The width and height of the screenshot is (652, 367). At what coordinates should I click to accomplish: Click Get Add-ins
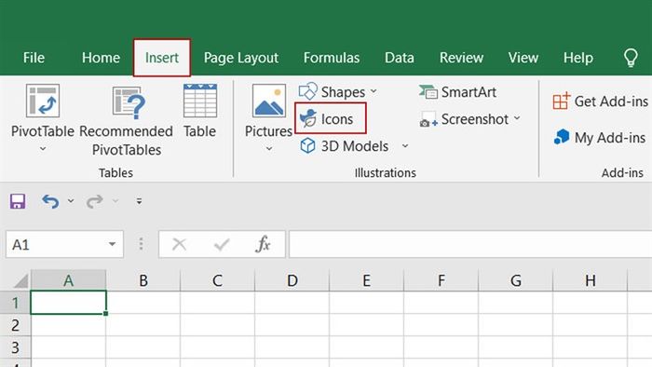click(601, 102)
